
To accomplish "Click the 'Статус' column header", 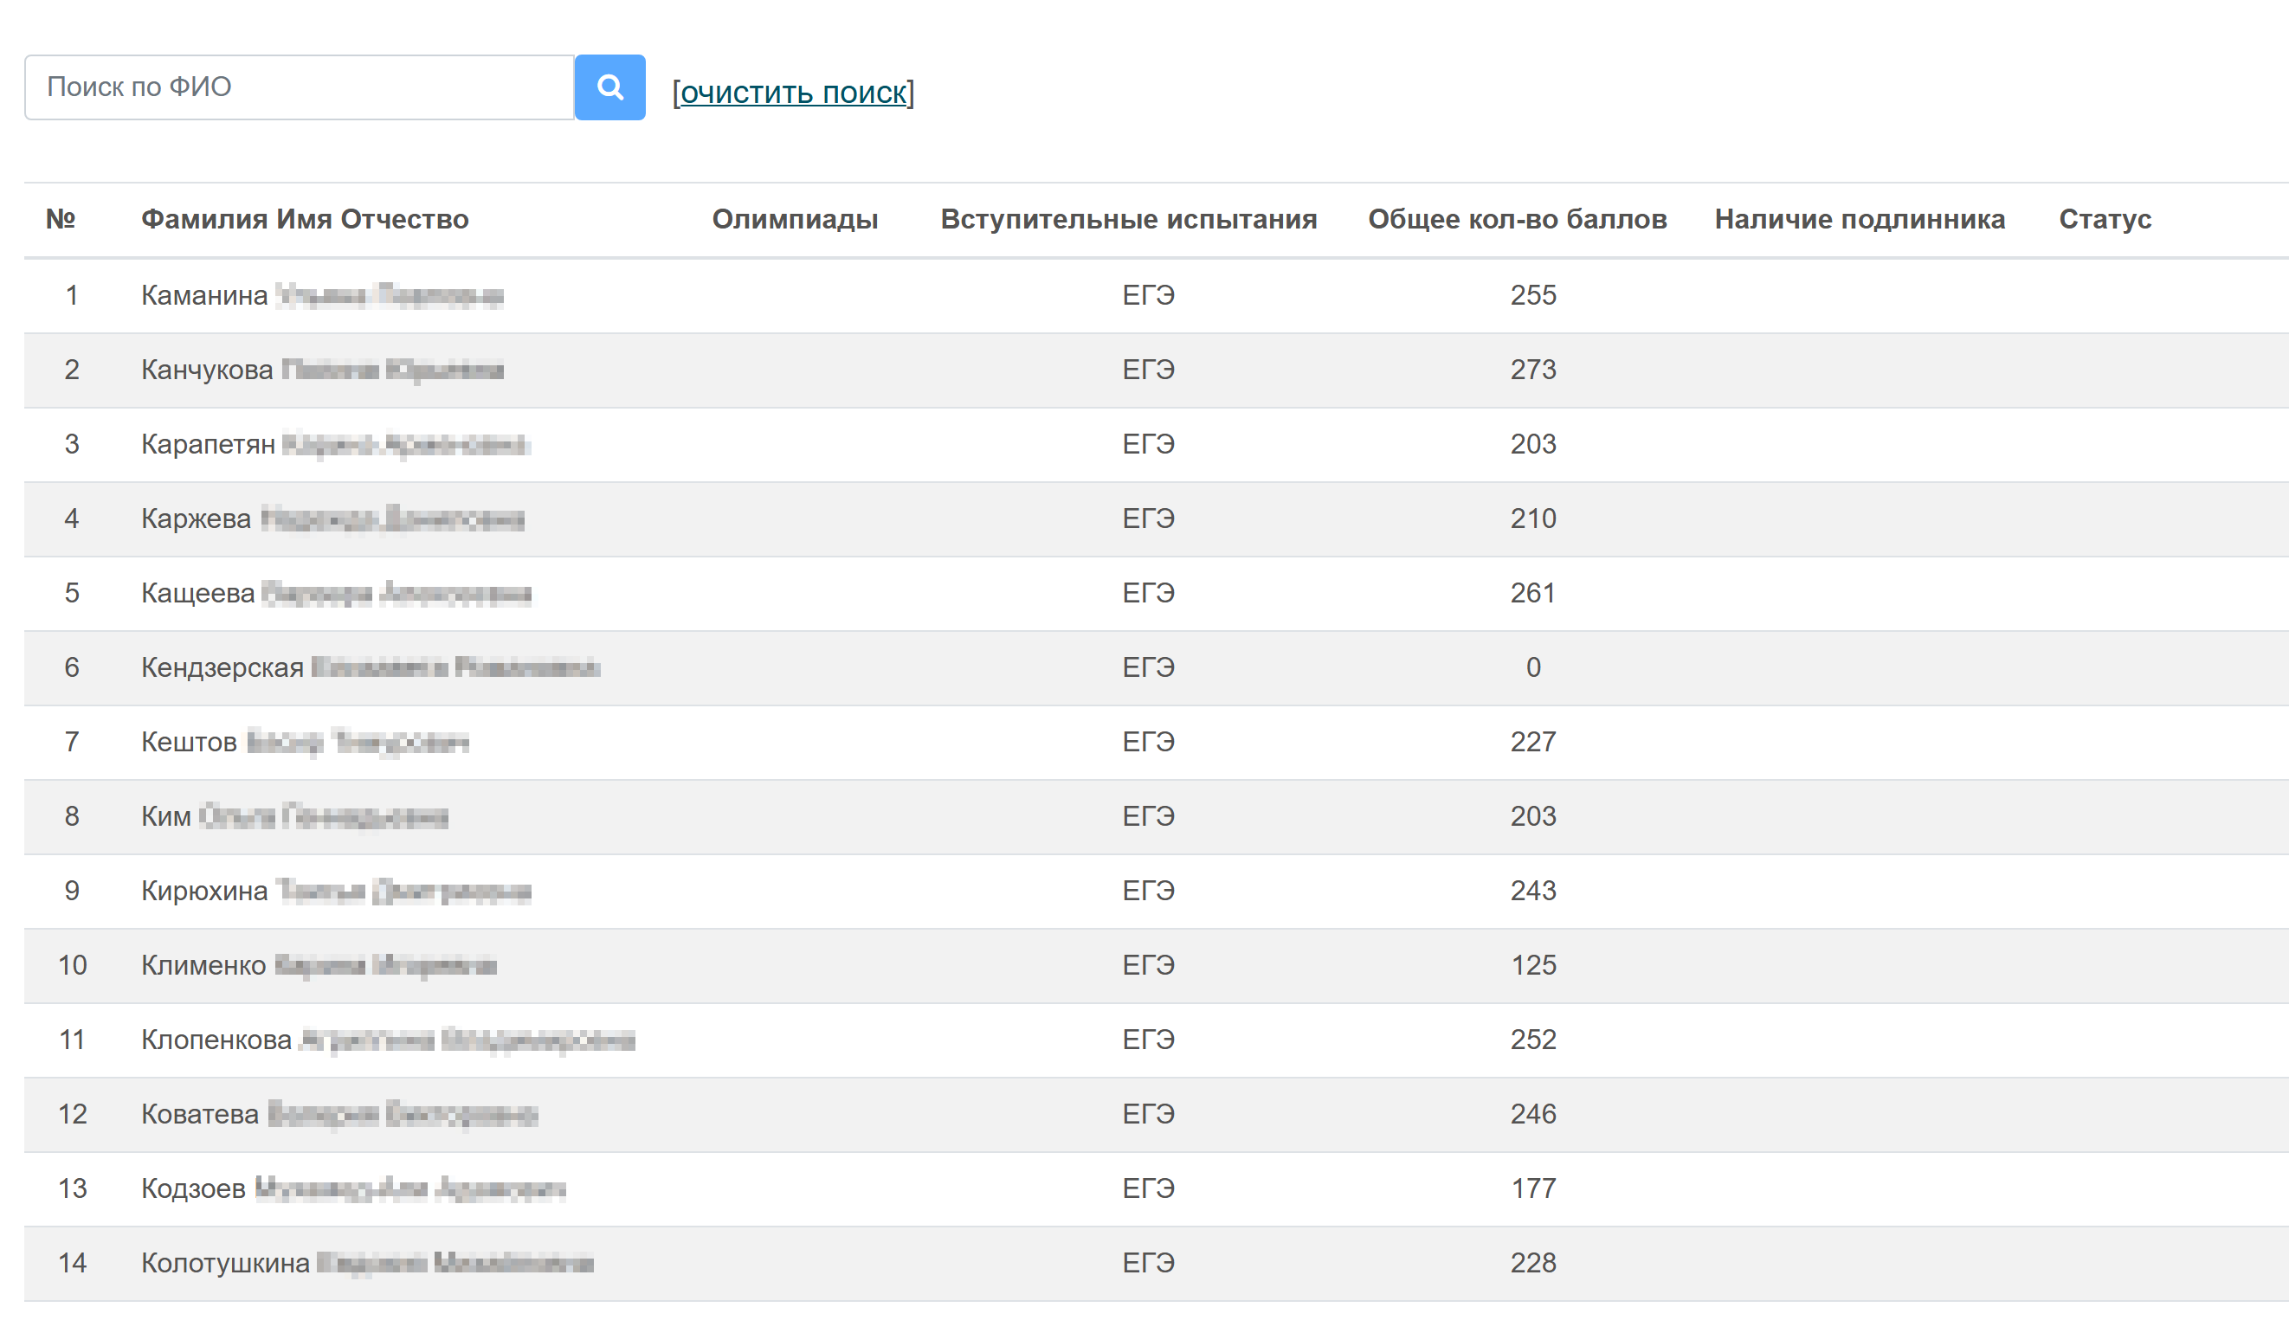I will pos(2105,219).
